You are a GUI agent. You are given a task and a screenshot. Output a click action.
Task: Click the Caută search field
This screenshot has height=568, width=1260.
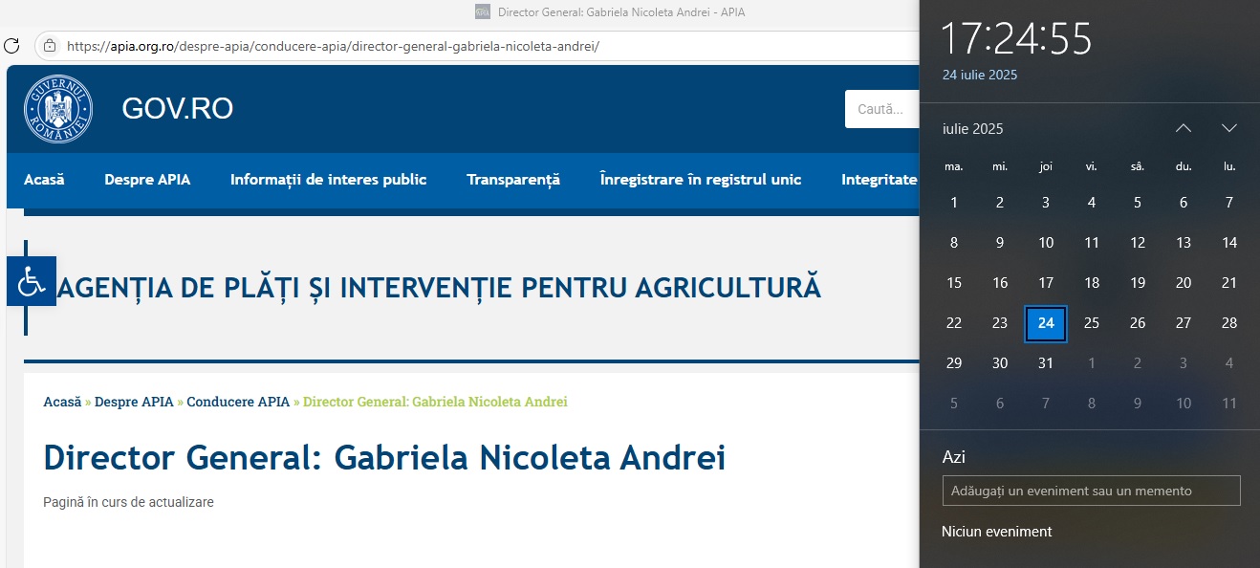click(x=881, y=109)
